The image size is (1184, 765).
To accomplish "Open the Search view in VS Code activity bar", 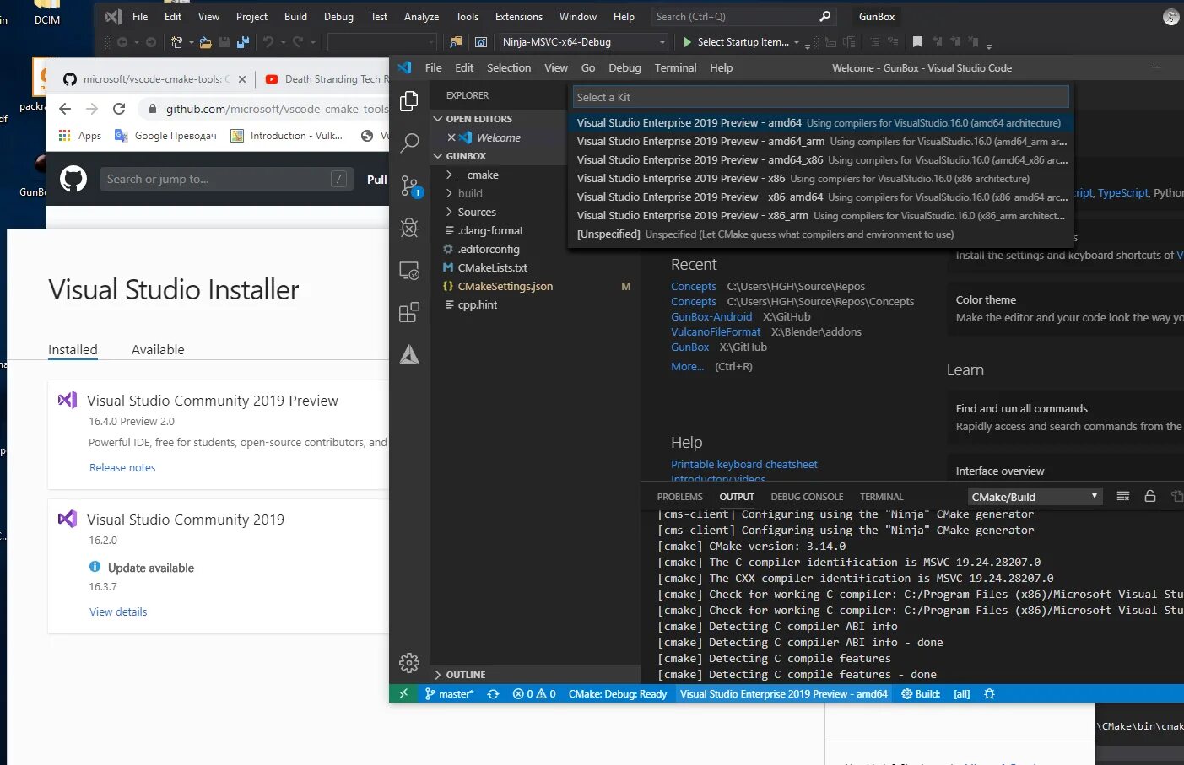I will coord(409,143).
